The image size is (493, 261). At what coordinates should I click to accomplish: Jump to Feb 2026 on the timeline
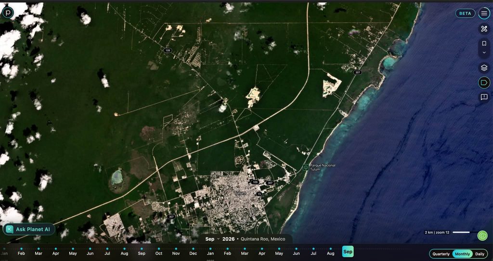(x=227, y=252)
